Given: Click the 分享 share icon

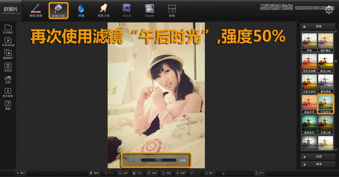Looking at the screenshot, I should tap(8, 79).
